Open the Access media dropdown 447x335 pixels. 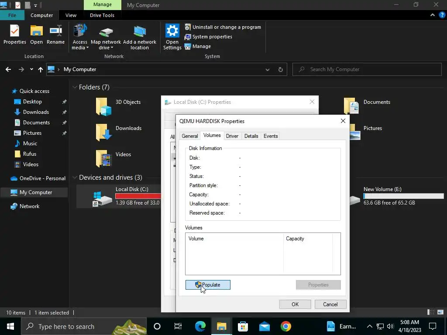tap(80, 37)
